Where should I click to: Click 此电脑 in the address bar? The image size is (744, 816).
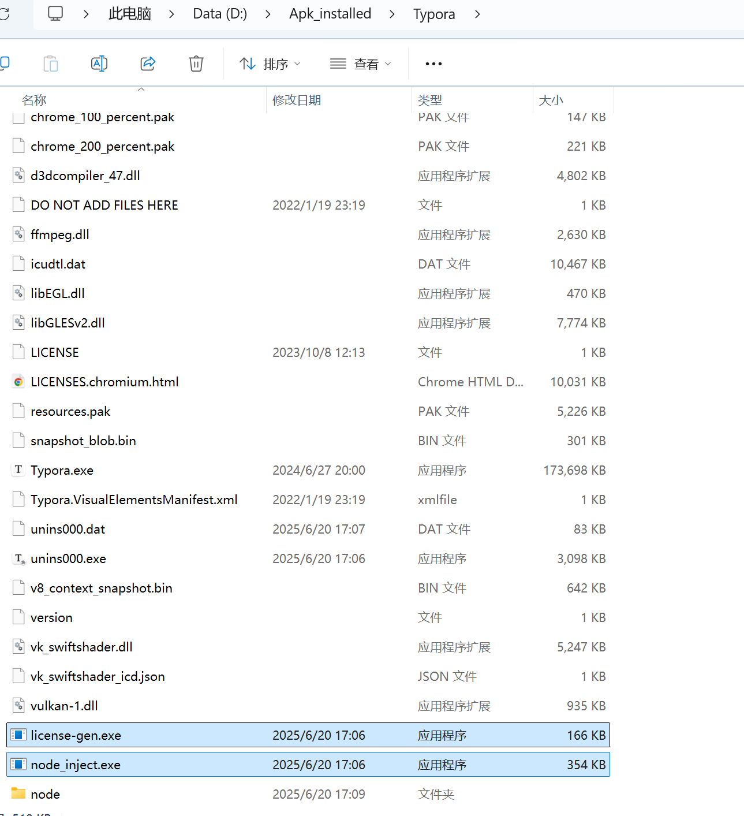[x=130, y=14]
